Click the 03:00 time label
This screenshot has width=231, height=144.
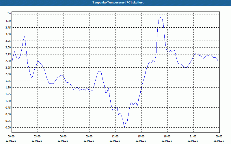tap(38, 137)
